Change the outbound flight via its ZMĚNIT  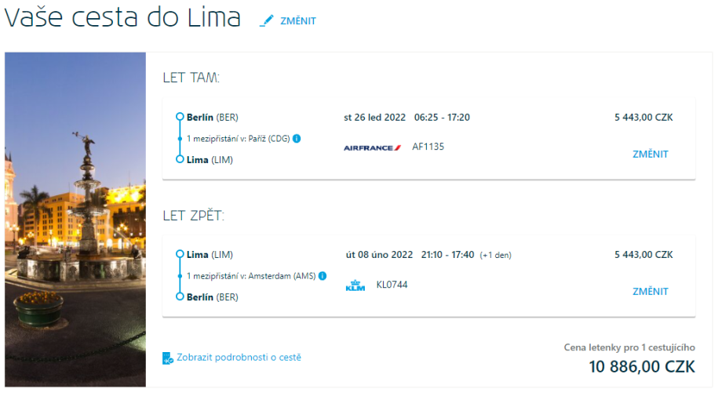[x=651, y=154]
